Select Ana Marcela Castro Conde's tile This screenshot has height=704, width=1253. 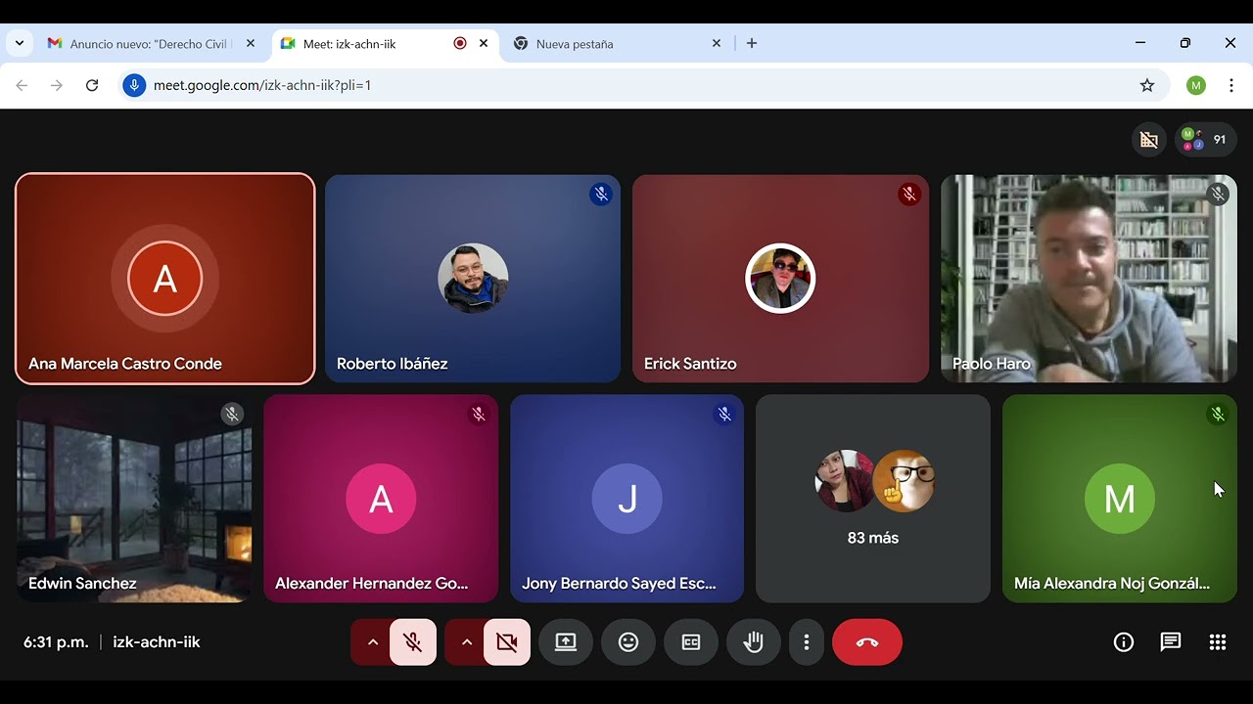coord(165,279)
